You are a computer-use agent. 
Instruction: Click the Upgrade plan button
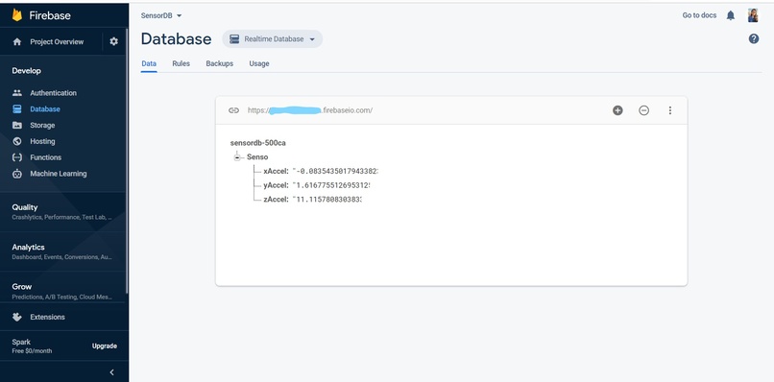coord(105,346)
